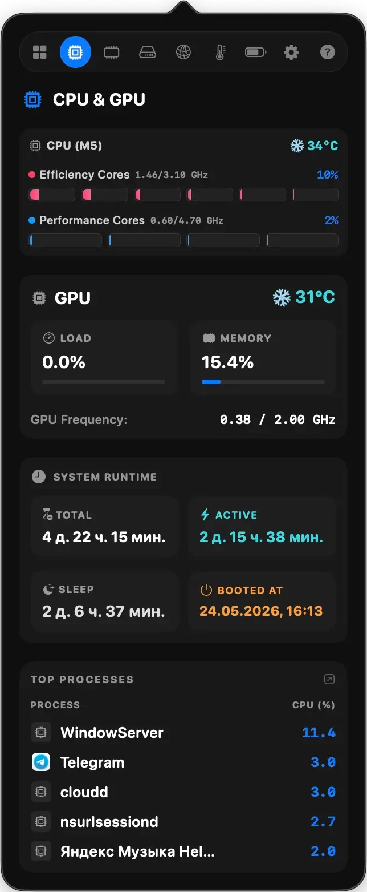
Task: Click the GPU Load card
Action: [104, 358]
